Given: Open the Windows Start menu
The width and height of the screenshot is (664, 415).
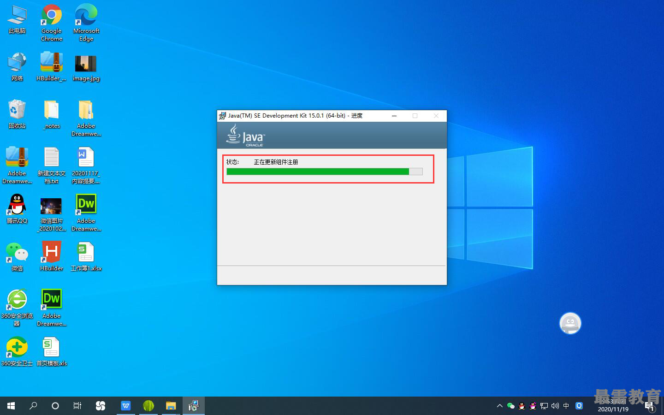Looking at the screenshot, I should [x=11, y=406].
